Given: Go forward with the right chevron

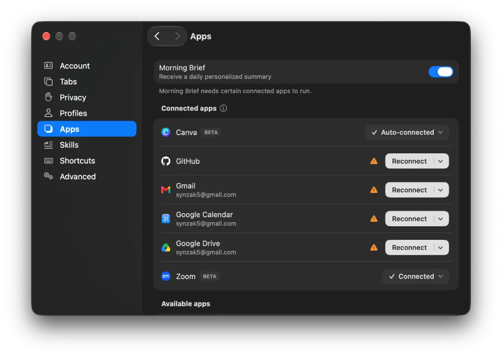Looking at the screenshot, I should point(177,36).
